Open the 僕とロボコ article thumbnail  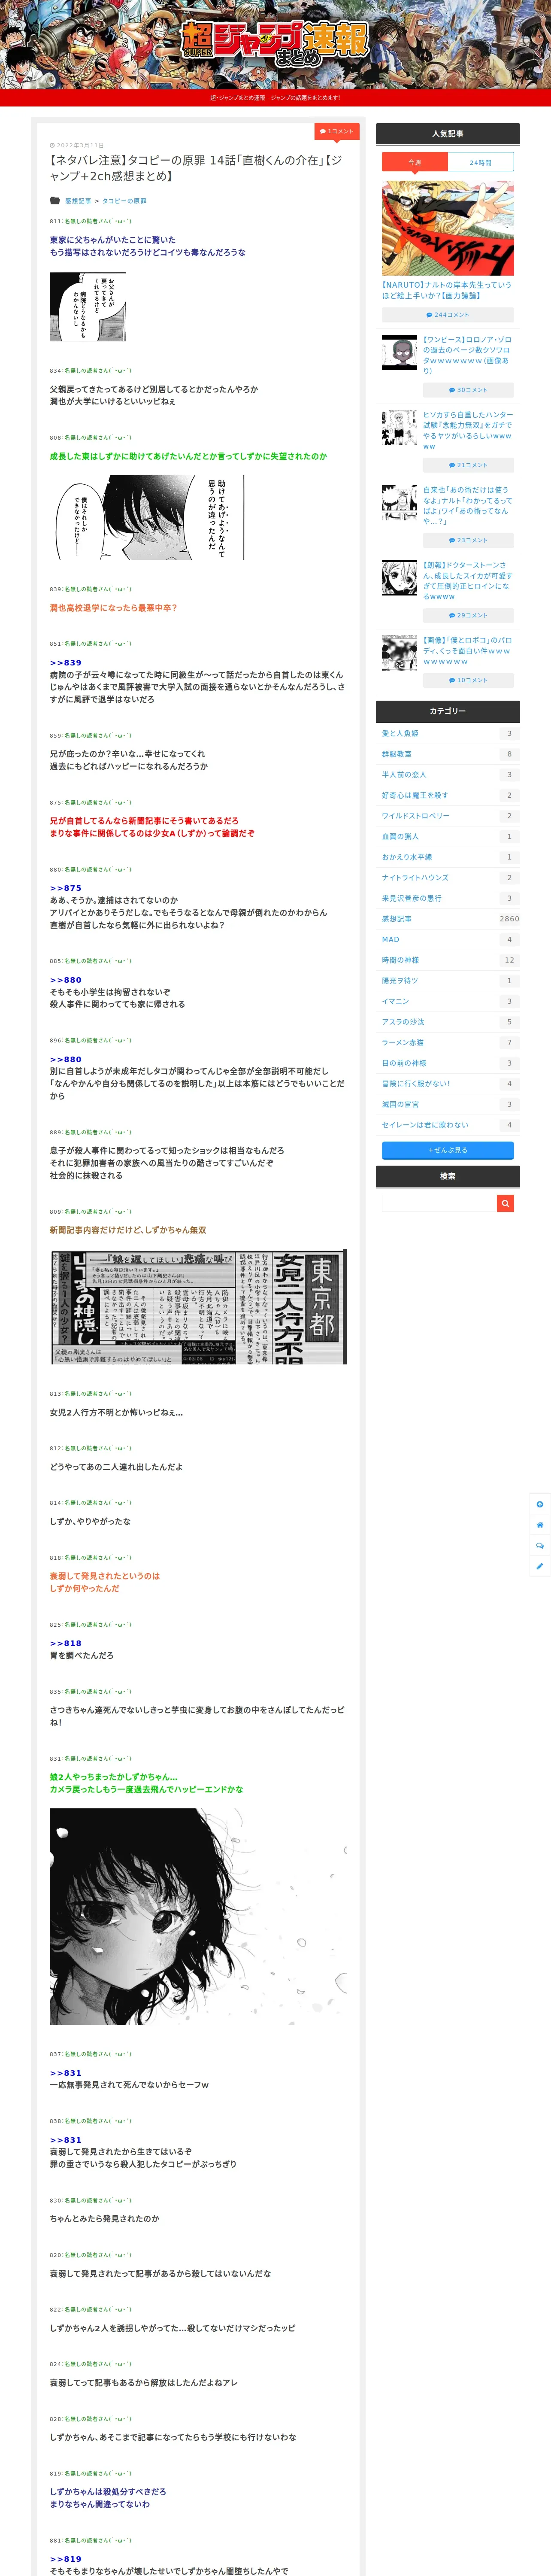[399, 653]
